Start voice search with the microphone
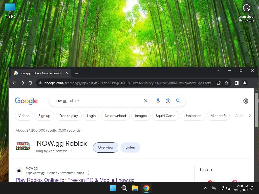 click(158, 101)
